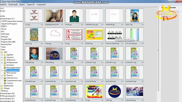
Task: Select the DSKEYS folder
Action: tap(4, 26)
